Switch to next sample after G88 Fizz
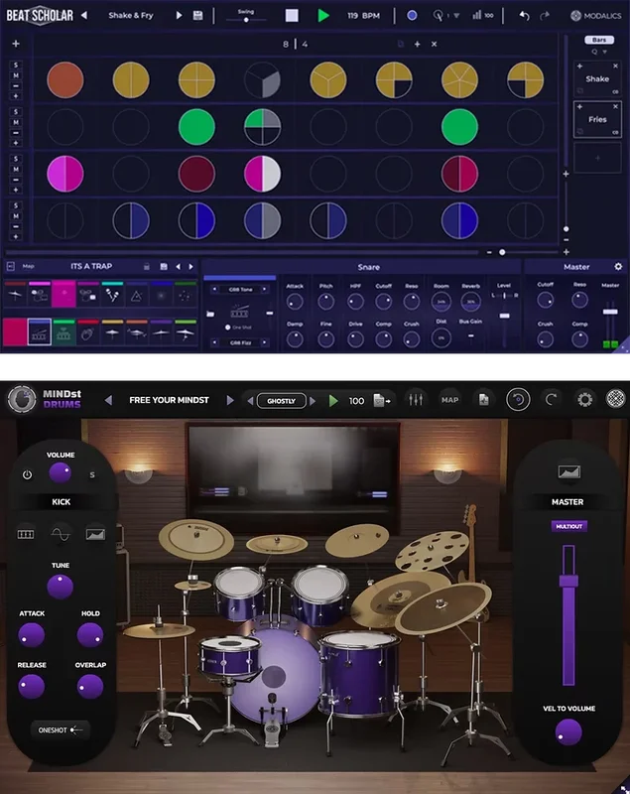The width and height of the screenshot is (630, 794). point(264,342)
